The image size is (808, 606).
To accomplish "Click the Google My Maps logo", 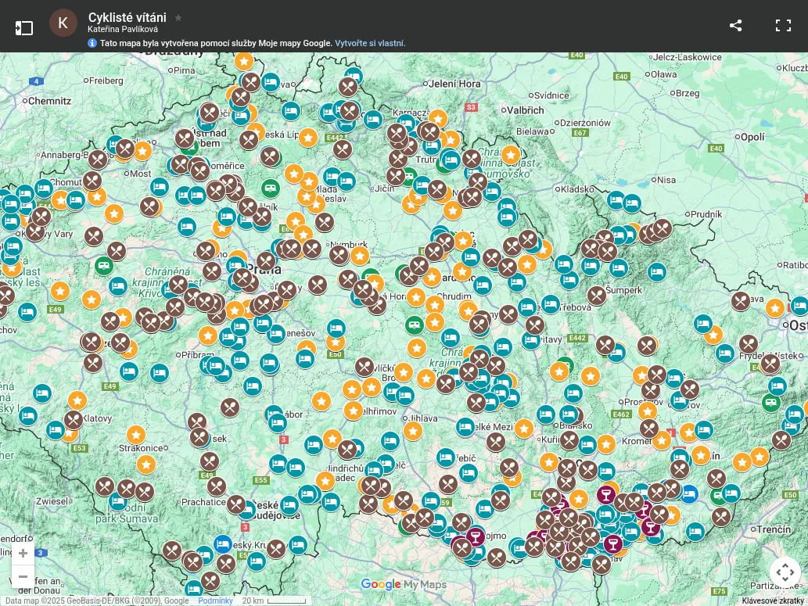I will pos(404,584).
